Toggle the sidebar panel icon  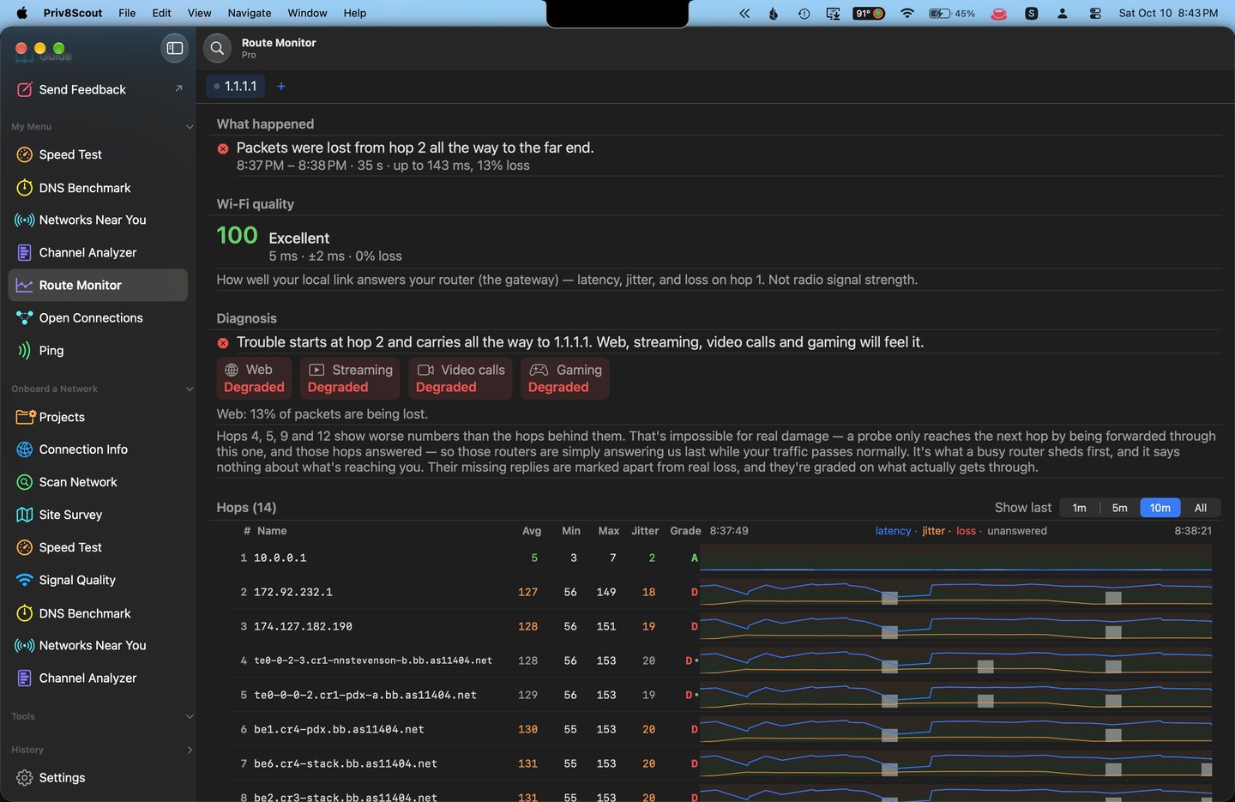point(175,48)
